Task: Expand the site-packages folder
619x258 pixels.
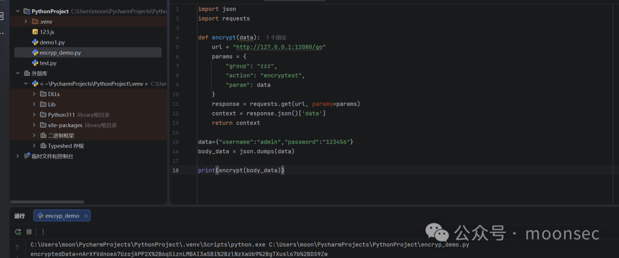Action: click(x=34, y=125)
